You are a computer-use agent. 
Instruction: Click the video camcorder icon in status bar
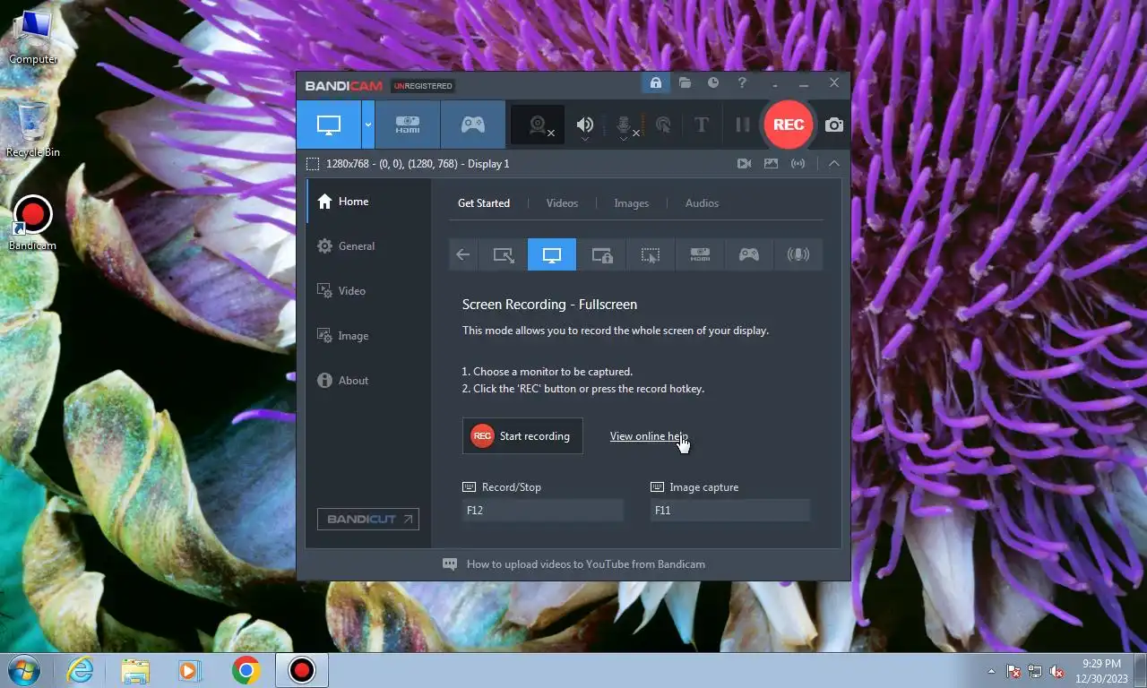coord(744,164)
